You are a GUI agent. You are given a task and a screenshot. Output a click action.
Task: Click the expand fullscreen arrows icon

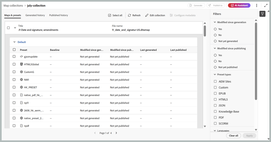click(266, 5)
